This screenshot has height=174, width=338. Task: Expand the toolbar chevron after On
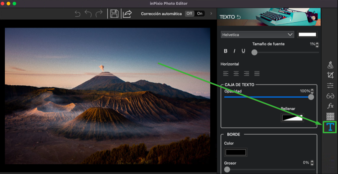tap(211, 14)
